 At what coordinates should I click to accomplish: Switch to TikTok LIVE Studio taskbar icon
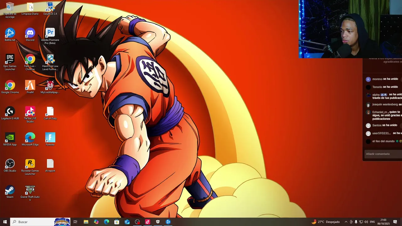tap(148, 222)
